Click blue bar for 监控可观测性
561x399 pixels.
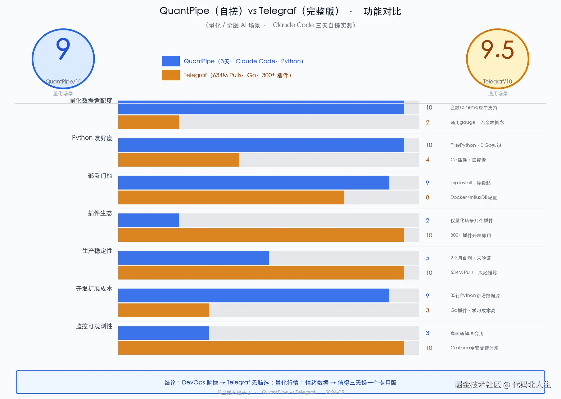click(x=164, y=333)
